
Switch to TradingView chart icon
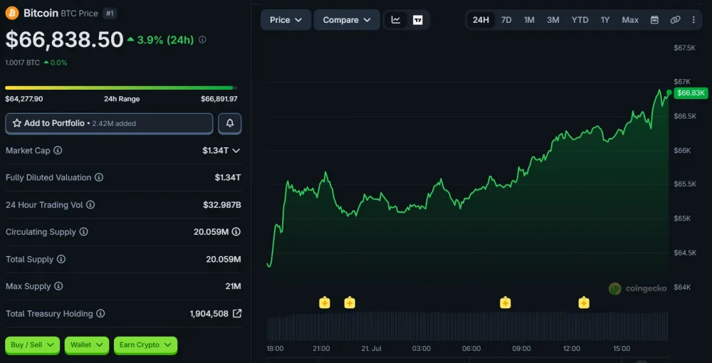[x=418, y=20]
